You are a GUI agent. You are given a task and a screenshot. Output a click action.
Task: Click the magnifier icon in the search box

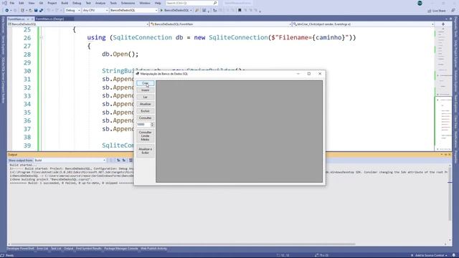coord(215,3)
